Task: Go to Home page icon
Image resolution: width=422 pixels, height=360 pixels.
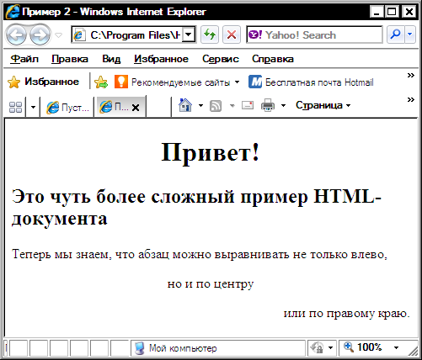Action: (x=185, y=105)
